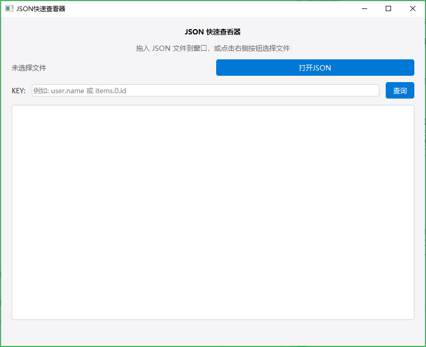The image size is (426, 347).
Task: Select the JSON 快速查看器 heading
Action: (x=212, y=32)
